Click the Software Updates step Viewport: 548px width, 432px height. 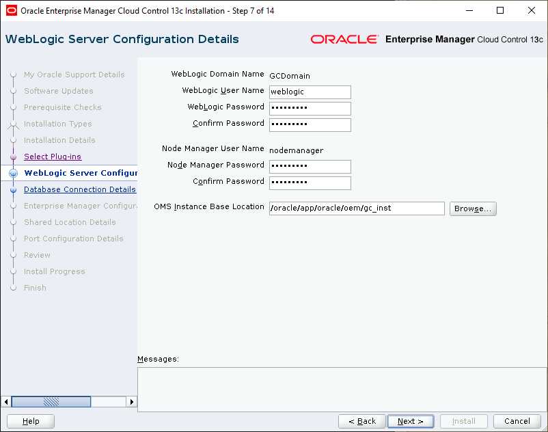(x=58, y=91)
